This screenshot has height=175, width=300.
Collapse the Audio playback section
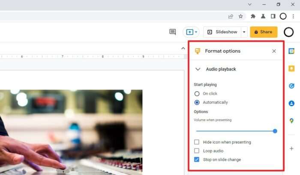point(198,69)
